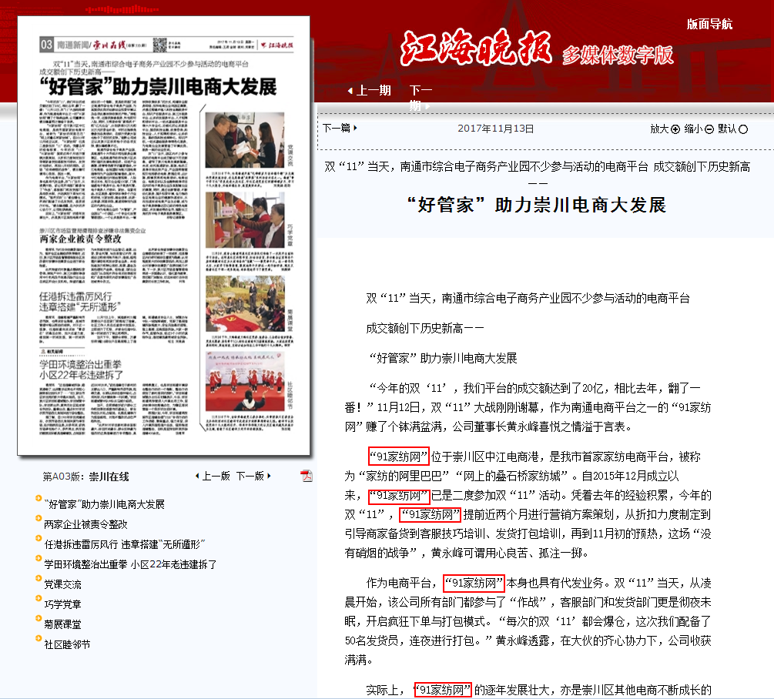Screen dimensions: 774x699
Task: Open article 任港拆违雷厉风行 from list
Action: point(116,544)
